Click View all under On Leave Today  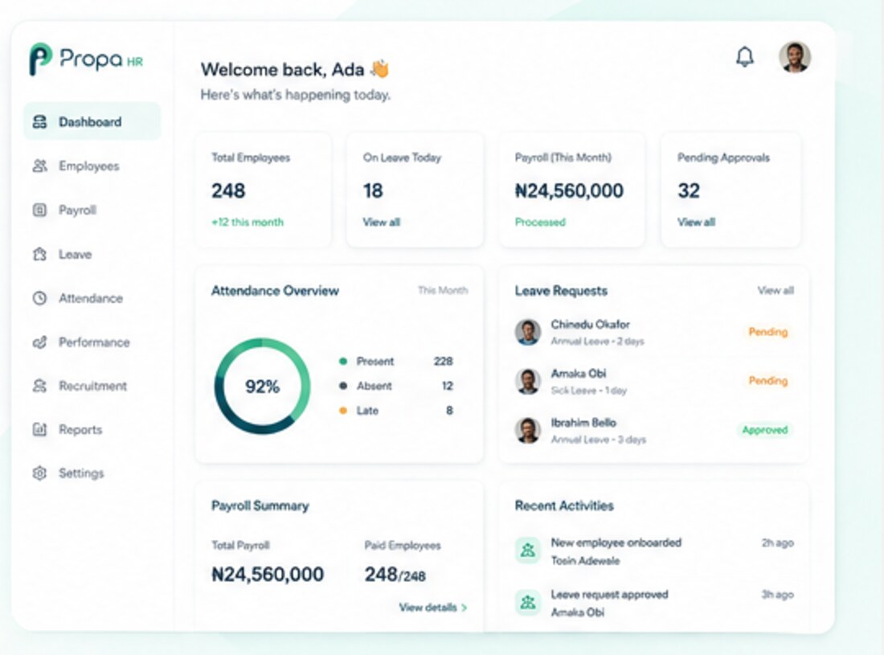coord(382,222)
